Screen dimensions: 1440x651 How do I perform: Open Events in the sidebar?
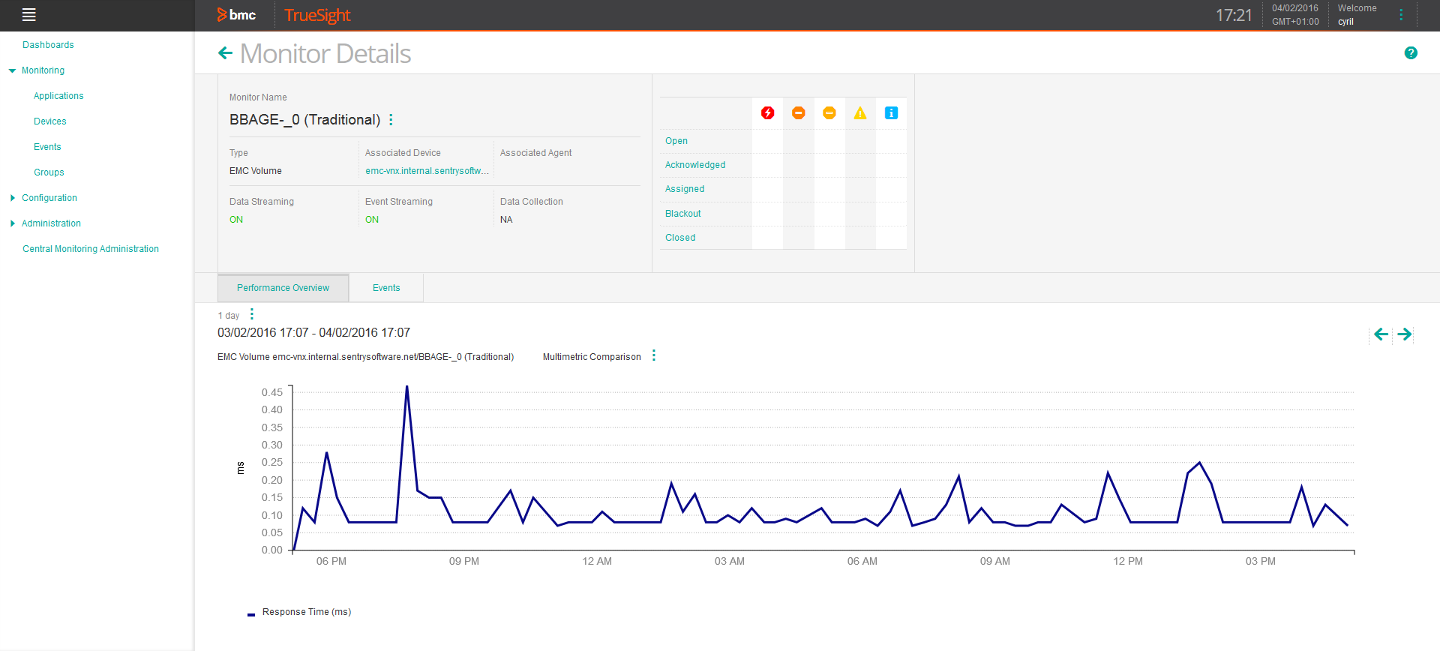(47, 147)
